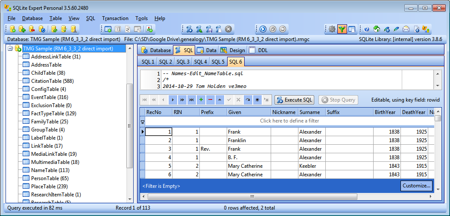
Task: Click the New SQL tab scroll icon
Action: [x=190, y=29]
